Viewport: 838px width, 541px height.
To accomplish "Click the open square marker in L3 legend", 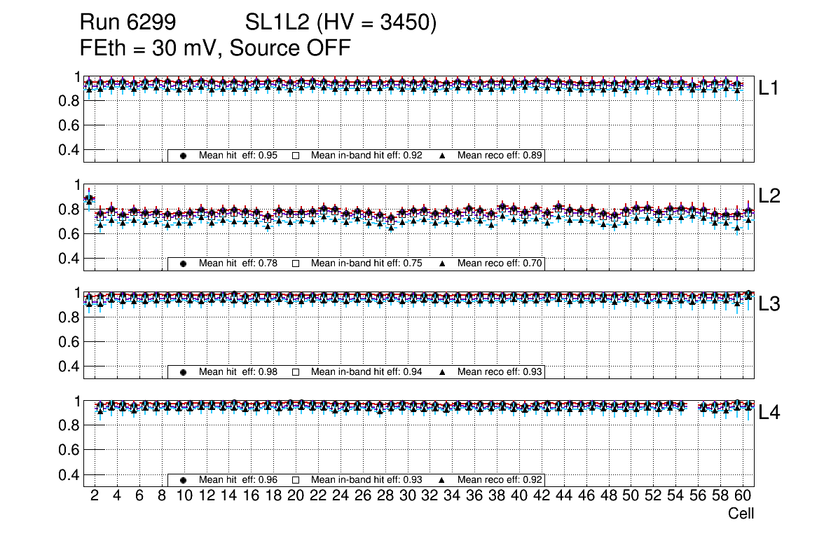I will coord(296,372).
